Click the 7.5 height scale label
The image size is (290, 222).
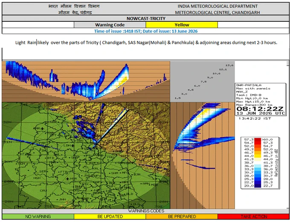click(x=203, y=82)
